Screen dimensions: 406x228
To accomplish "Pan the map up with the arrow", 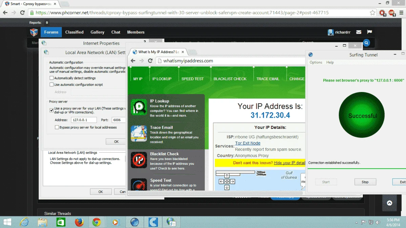I will tap(227, 176).
